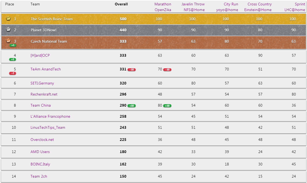The height and width of the screenshot is (183, 307).
Task: Click the bronze medal icon for place 3
Action: (x=8, y=40)
